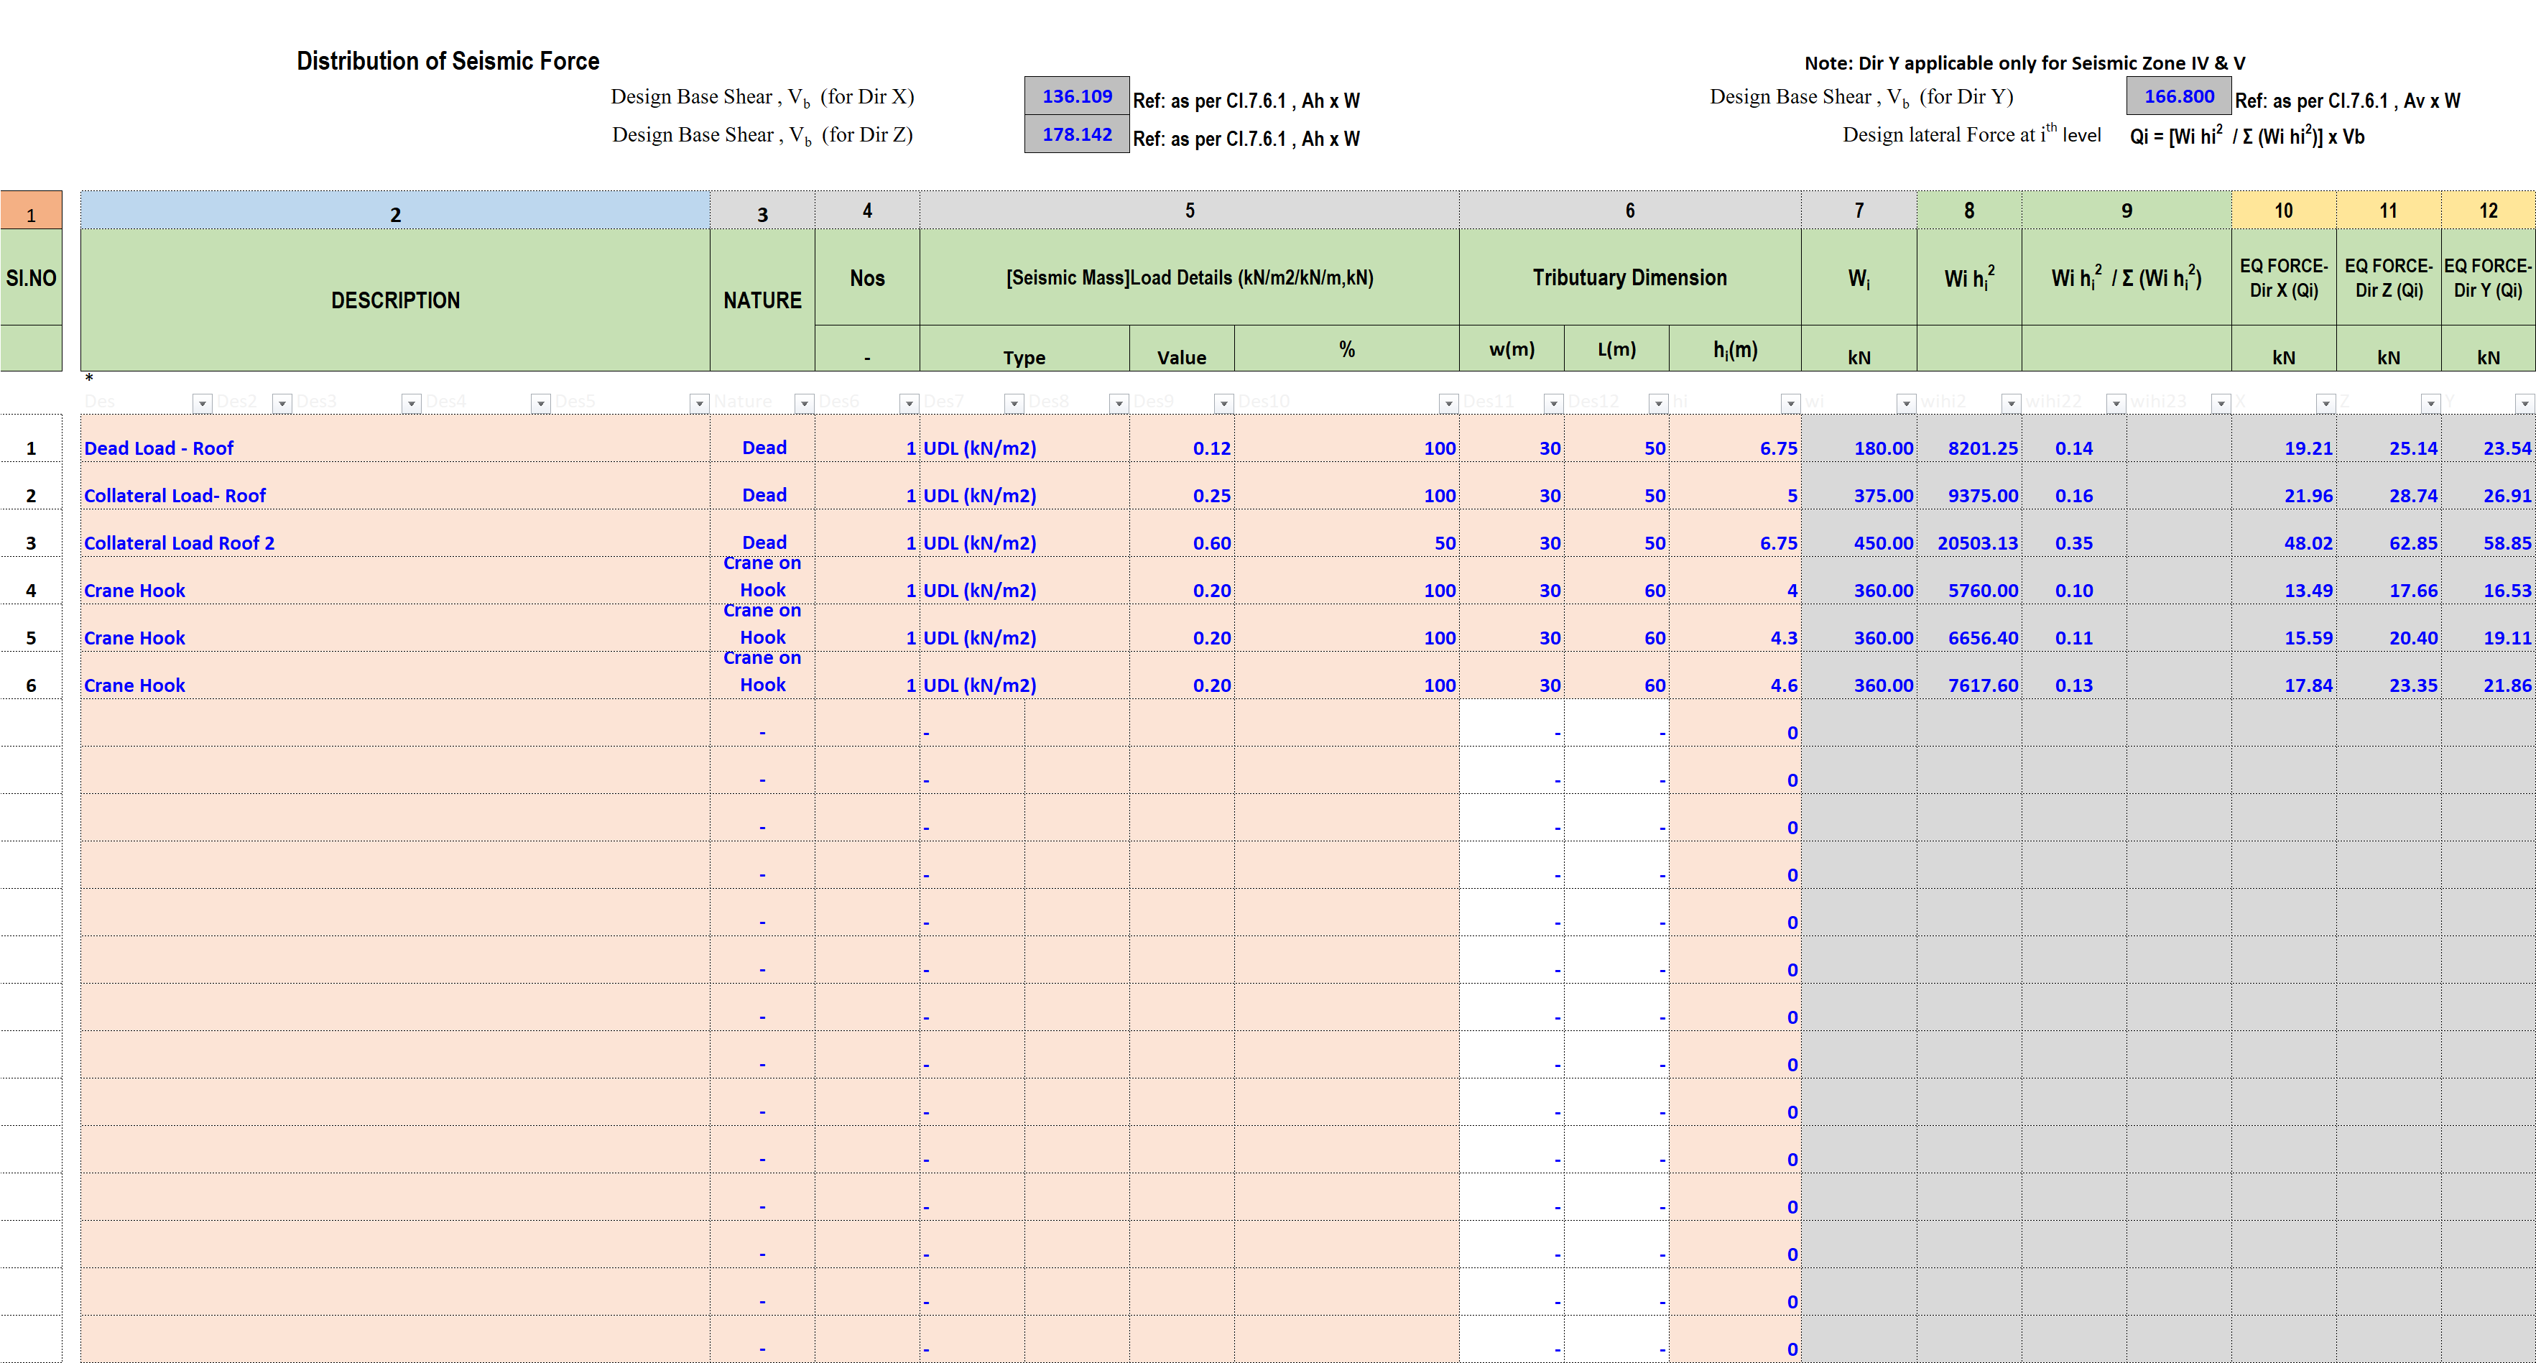Open the wihi2 column filter dropdown

[2012, 403]
